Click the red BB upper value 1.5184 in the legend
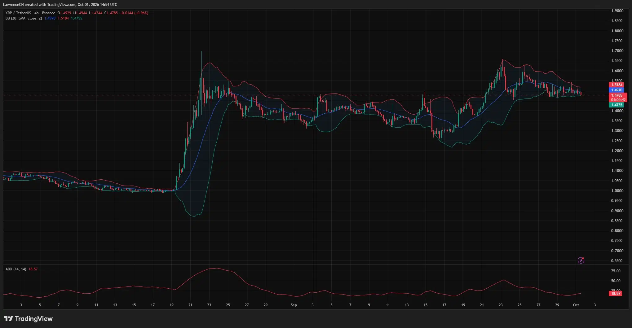Image resolution: width=632 pixels, height=328 pixels. 63,18
